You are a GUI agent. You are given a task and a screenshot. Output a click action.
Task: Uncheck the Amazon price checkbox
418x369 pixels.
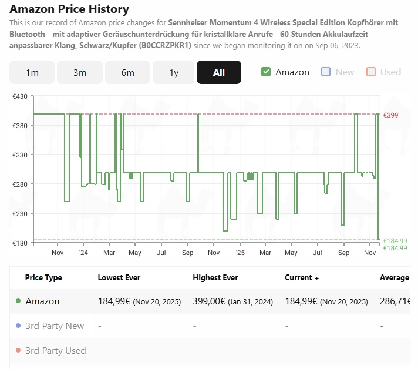pyautogui.click(x=266, y=72)
